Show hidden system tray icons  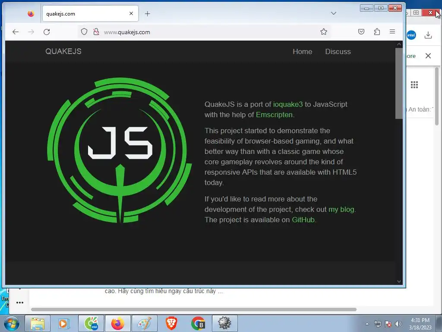pos(367,324)
